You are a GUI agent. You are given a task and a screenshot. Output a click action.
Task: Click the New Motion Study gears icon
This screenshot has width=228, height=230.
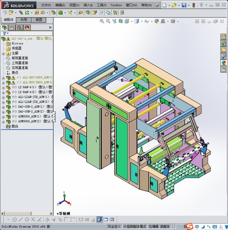click(x=80, y=13)
